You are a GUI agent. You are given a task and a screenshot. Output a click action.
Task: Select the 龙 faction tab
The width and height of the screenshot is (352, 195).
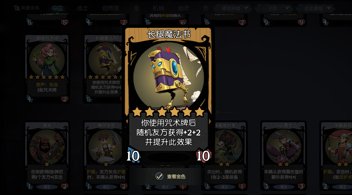click(x=136, y=8)
